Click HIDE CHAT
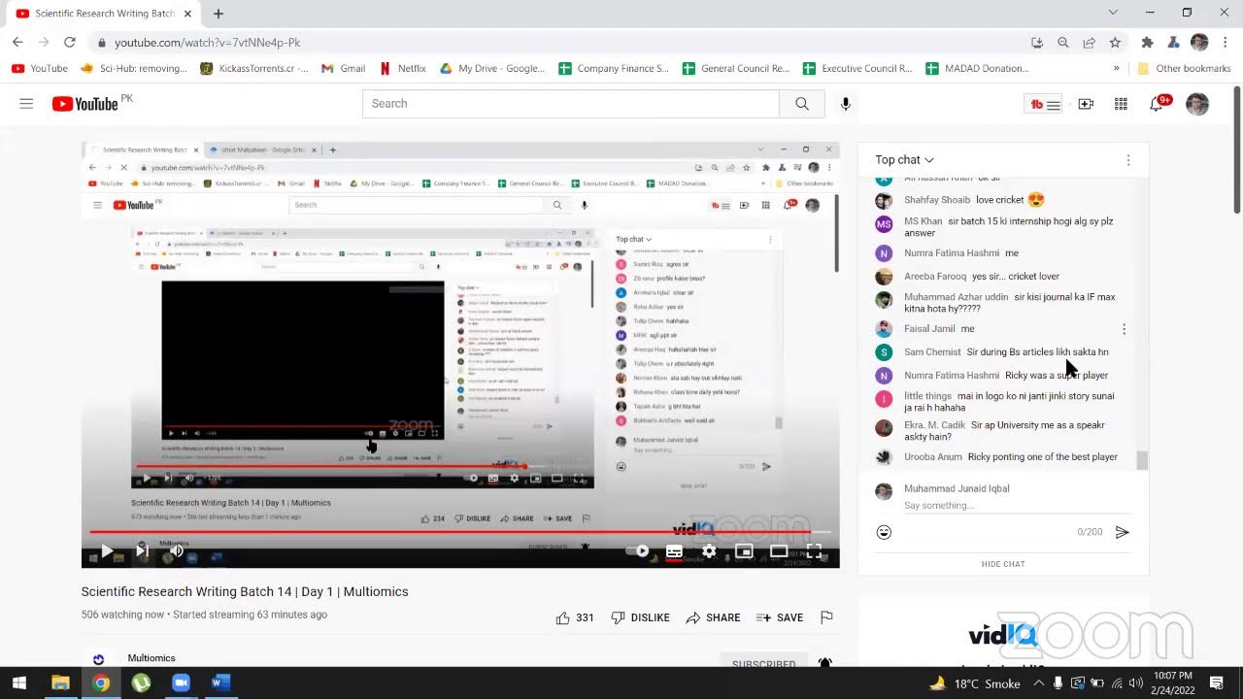Viewport: 1243px width, 699px height. [x=1003, y=564]
